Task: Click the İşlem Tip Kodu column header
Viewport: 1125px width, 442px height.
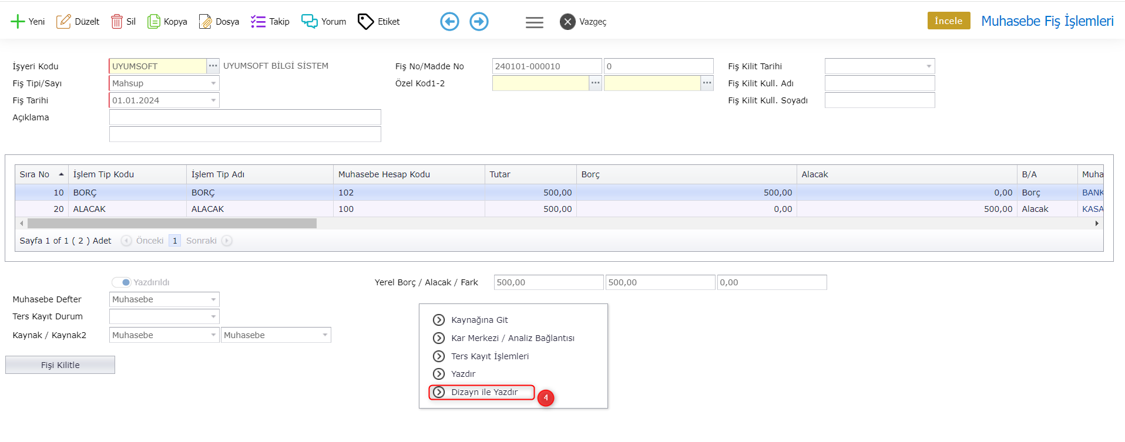Action: click(x=127, y=174)
